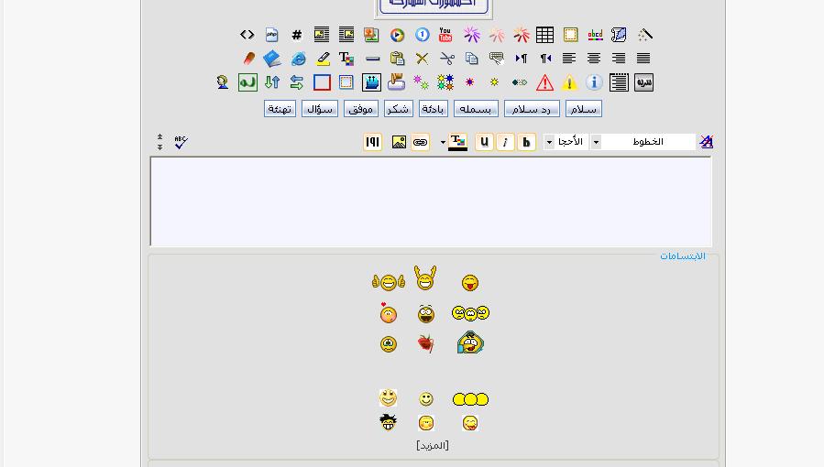824x467 pixels.
Task: Click the red warning triangle icon
Action: coord(544,82)
